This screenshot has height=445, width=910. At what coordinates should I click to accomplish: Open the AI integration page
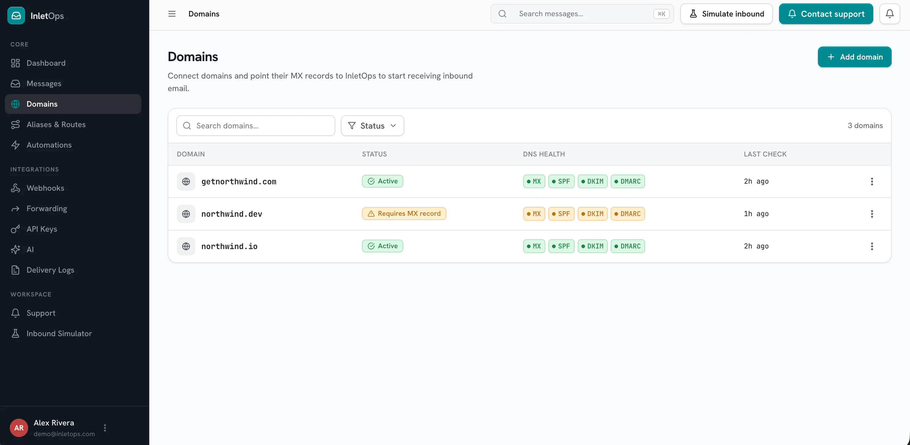point(73,249)
